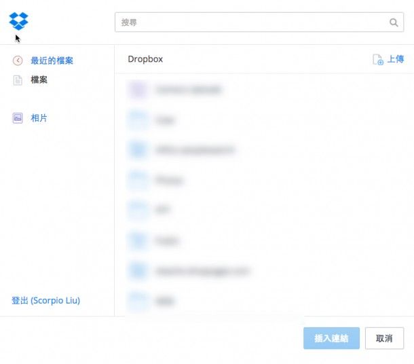The width and height of the screenshot is (414, 364).
Task: Cancel with the 取消 button
Action: (384, 338)
